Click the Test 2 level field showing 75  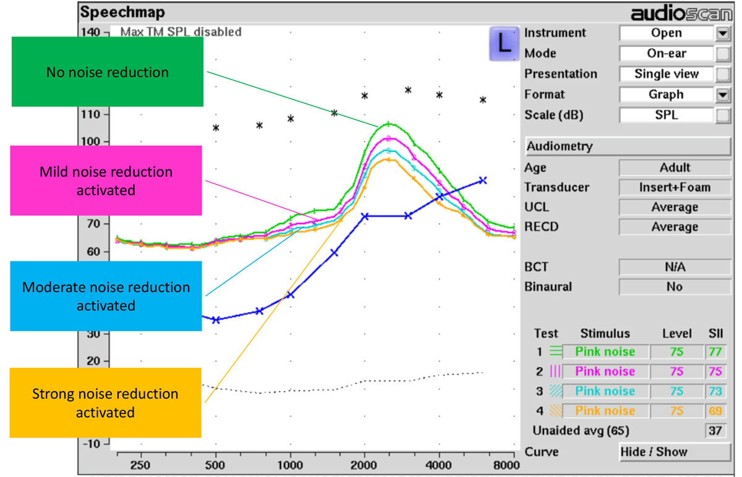(676, 371)
